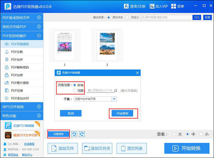Click the PDF image extraction icon
214x158 pixels.
[7, 83]
